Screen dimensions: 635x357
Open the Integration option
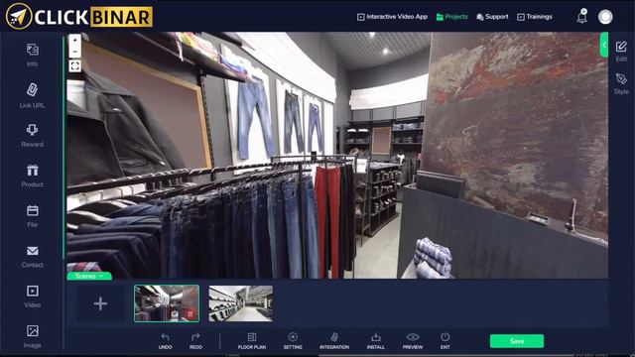click(x=334, y=341)
